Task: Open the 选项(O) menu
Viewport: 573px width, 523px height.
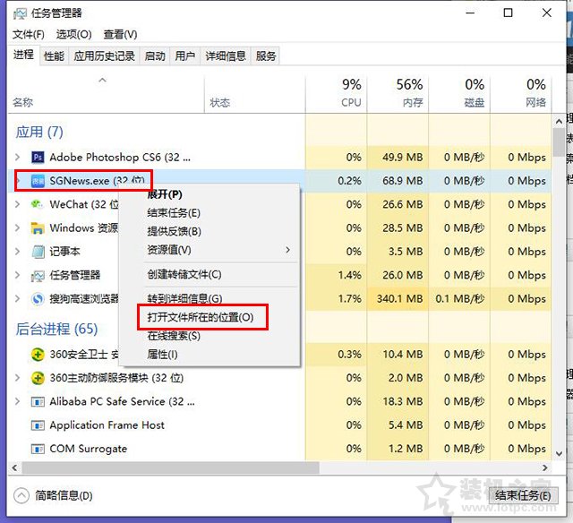Action: (73, 34)
